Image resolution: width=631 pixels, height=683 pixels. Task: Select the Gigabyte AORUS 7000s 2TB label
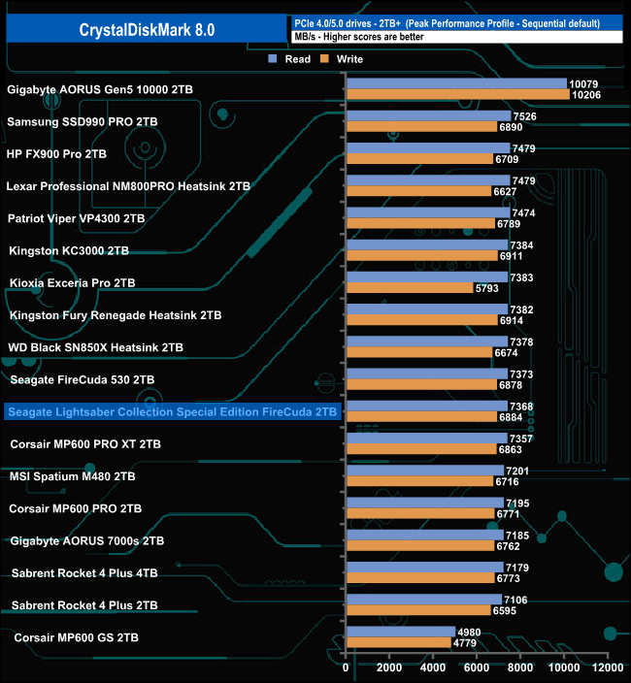tap(87, 541)
